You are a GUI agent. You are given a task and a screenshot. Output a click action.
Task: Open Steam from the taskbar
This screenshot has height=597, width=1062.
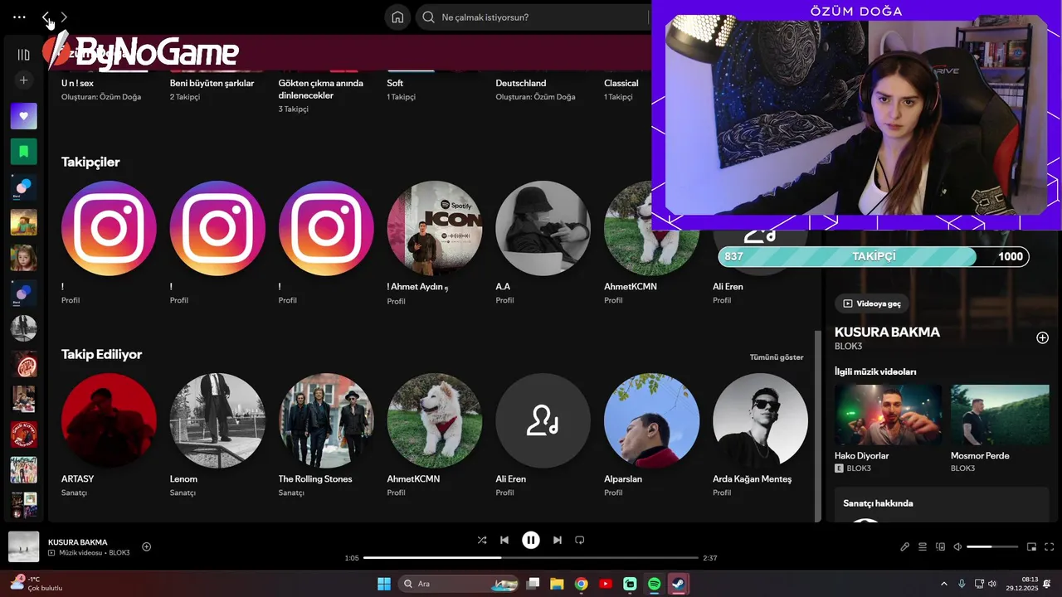point(678,584)
